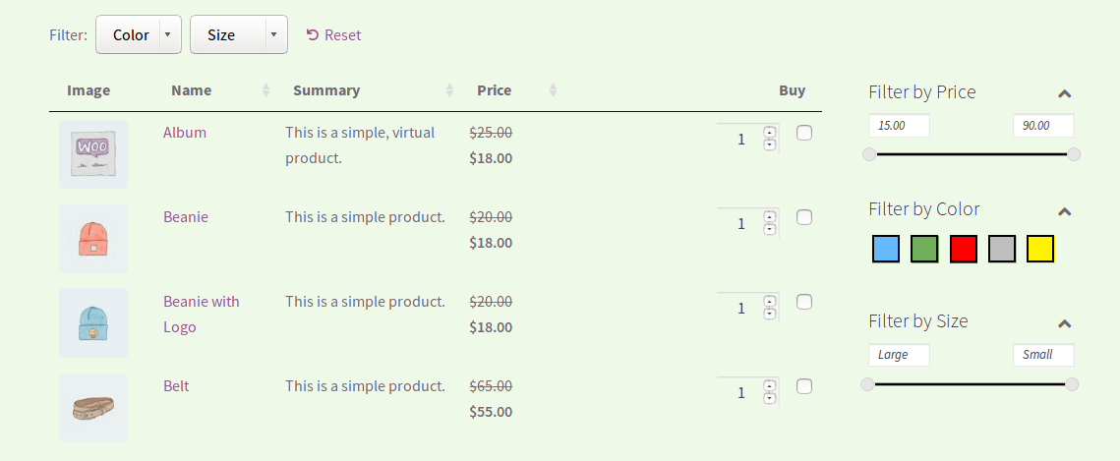Select the blue color swatch

(x=886, y=249)
